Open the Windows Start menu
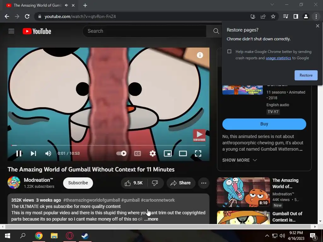The width and height of the screenshot is (323, 242). point(8,236)
